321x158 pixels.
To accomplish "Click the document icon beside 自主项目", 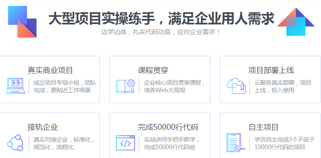I will point(236,143).
